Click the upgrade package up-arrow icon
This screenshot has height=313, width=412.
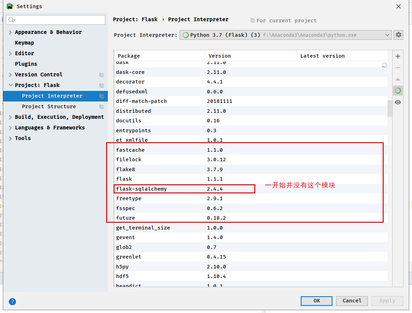398,79
